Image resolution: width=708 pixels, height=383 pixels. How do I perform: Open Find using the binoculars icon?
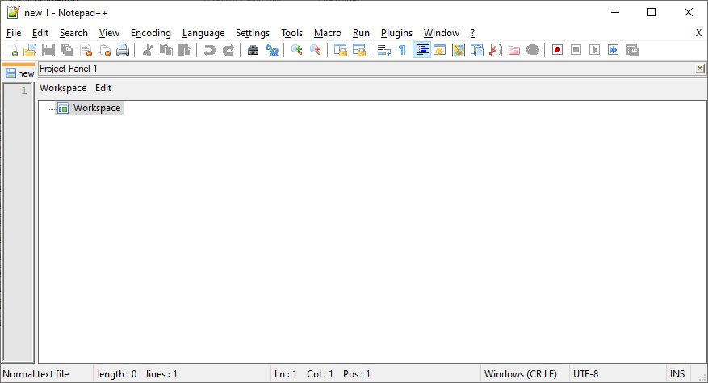click(253, 50)
